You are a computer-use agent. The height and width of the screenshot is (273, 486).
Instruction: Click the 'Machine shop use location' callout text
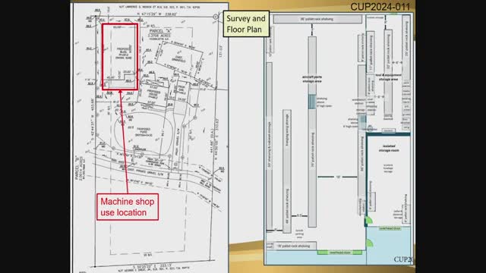pos(128,207)
